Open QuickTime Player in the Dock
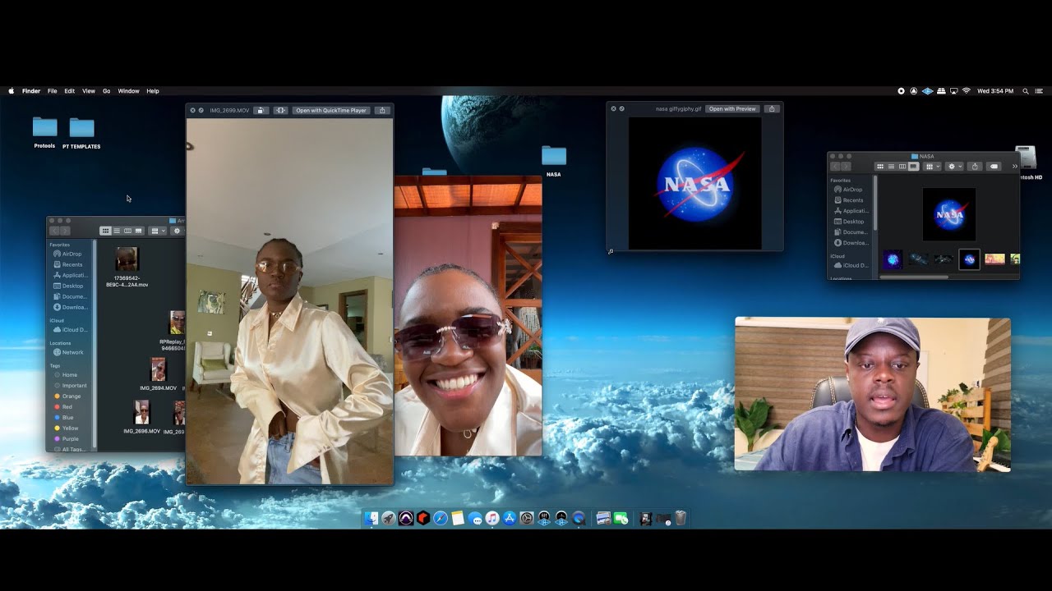Viewport: 1052px width, 591px height. [579, 518]
